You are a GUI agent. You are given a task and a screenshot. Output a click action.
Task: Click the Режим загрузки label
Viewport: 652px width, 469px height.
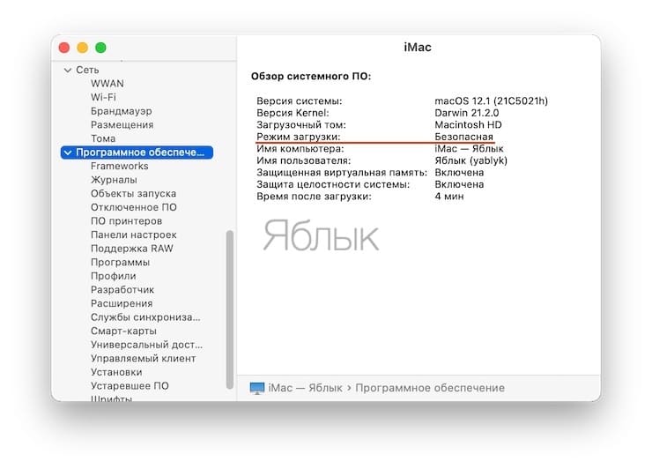[x=298, y=137]
